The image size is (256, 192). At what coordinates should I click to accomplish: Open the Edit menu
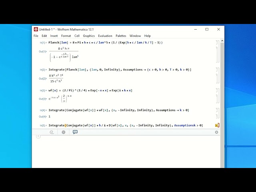click(x=44, y=36)
